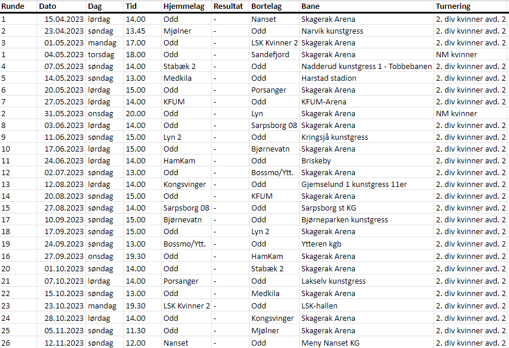Select the Briskeby venue cell
The image size is (509, 348).
(316, 161)
